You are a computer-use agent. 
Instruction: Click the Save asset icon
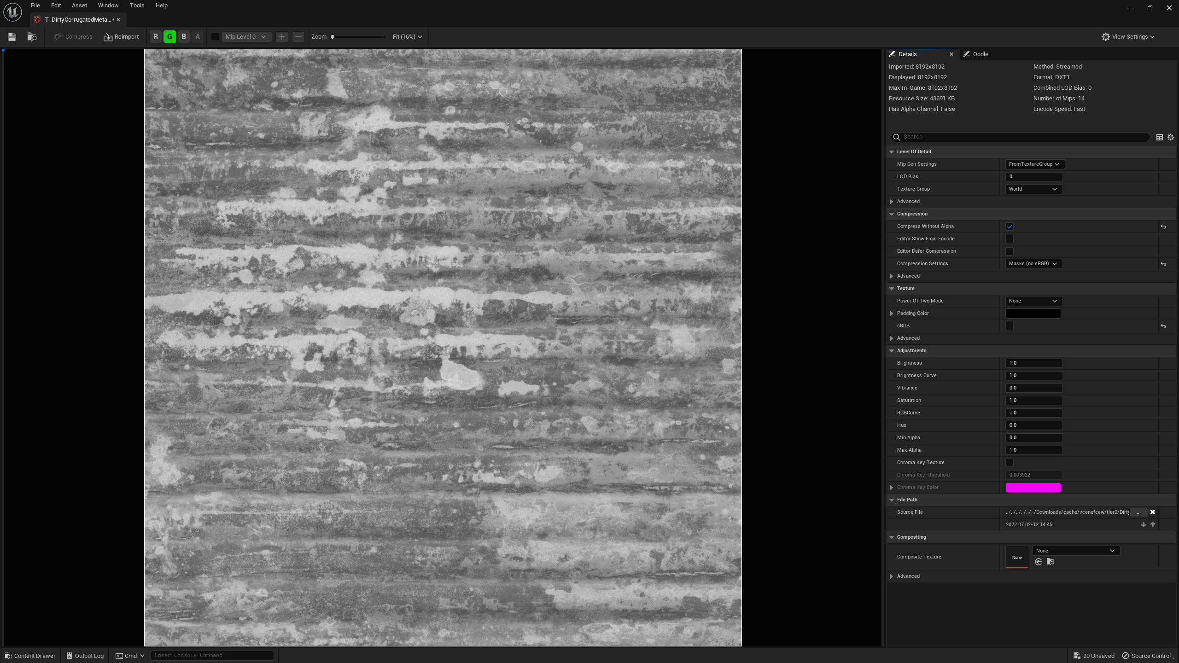coord(12,37)
